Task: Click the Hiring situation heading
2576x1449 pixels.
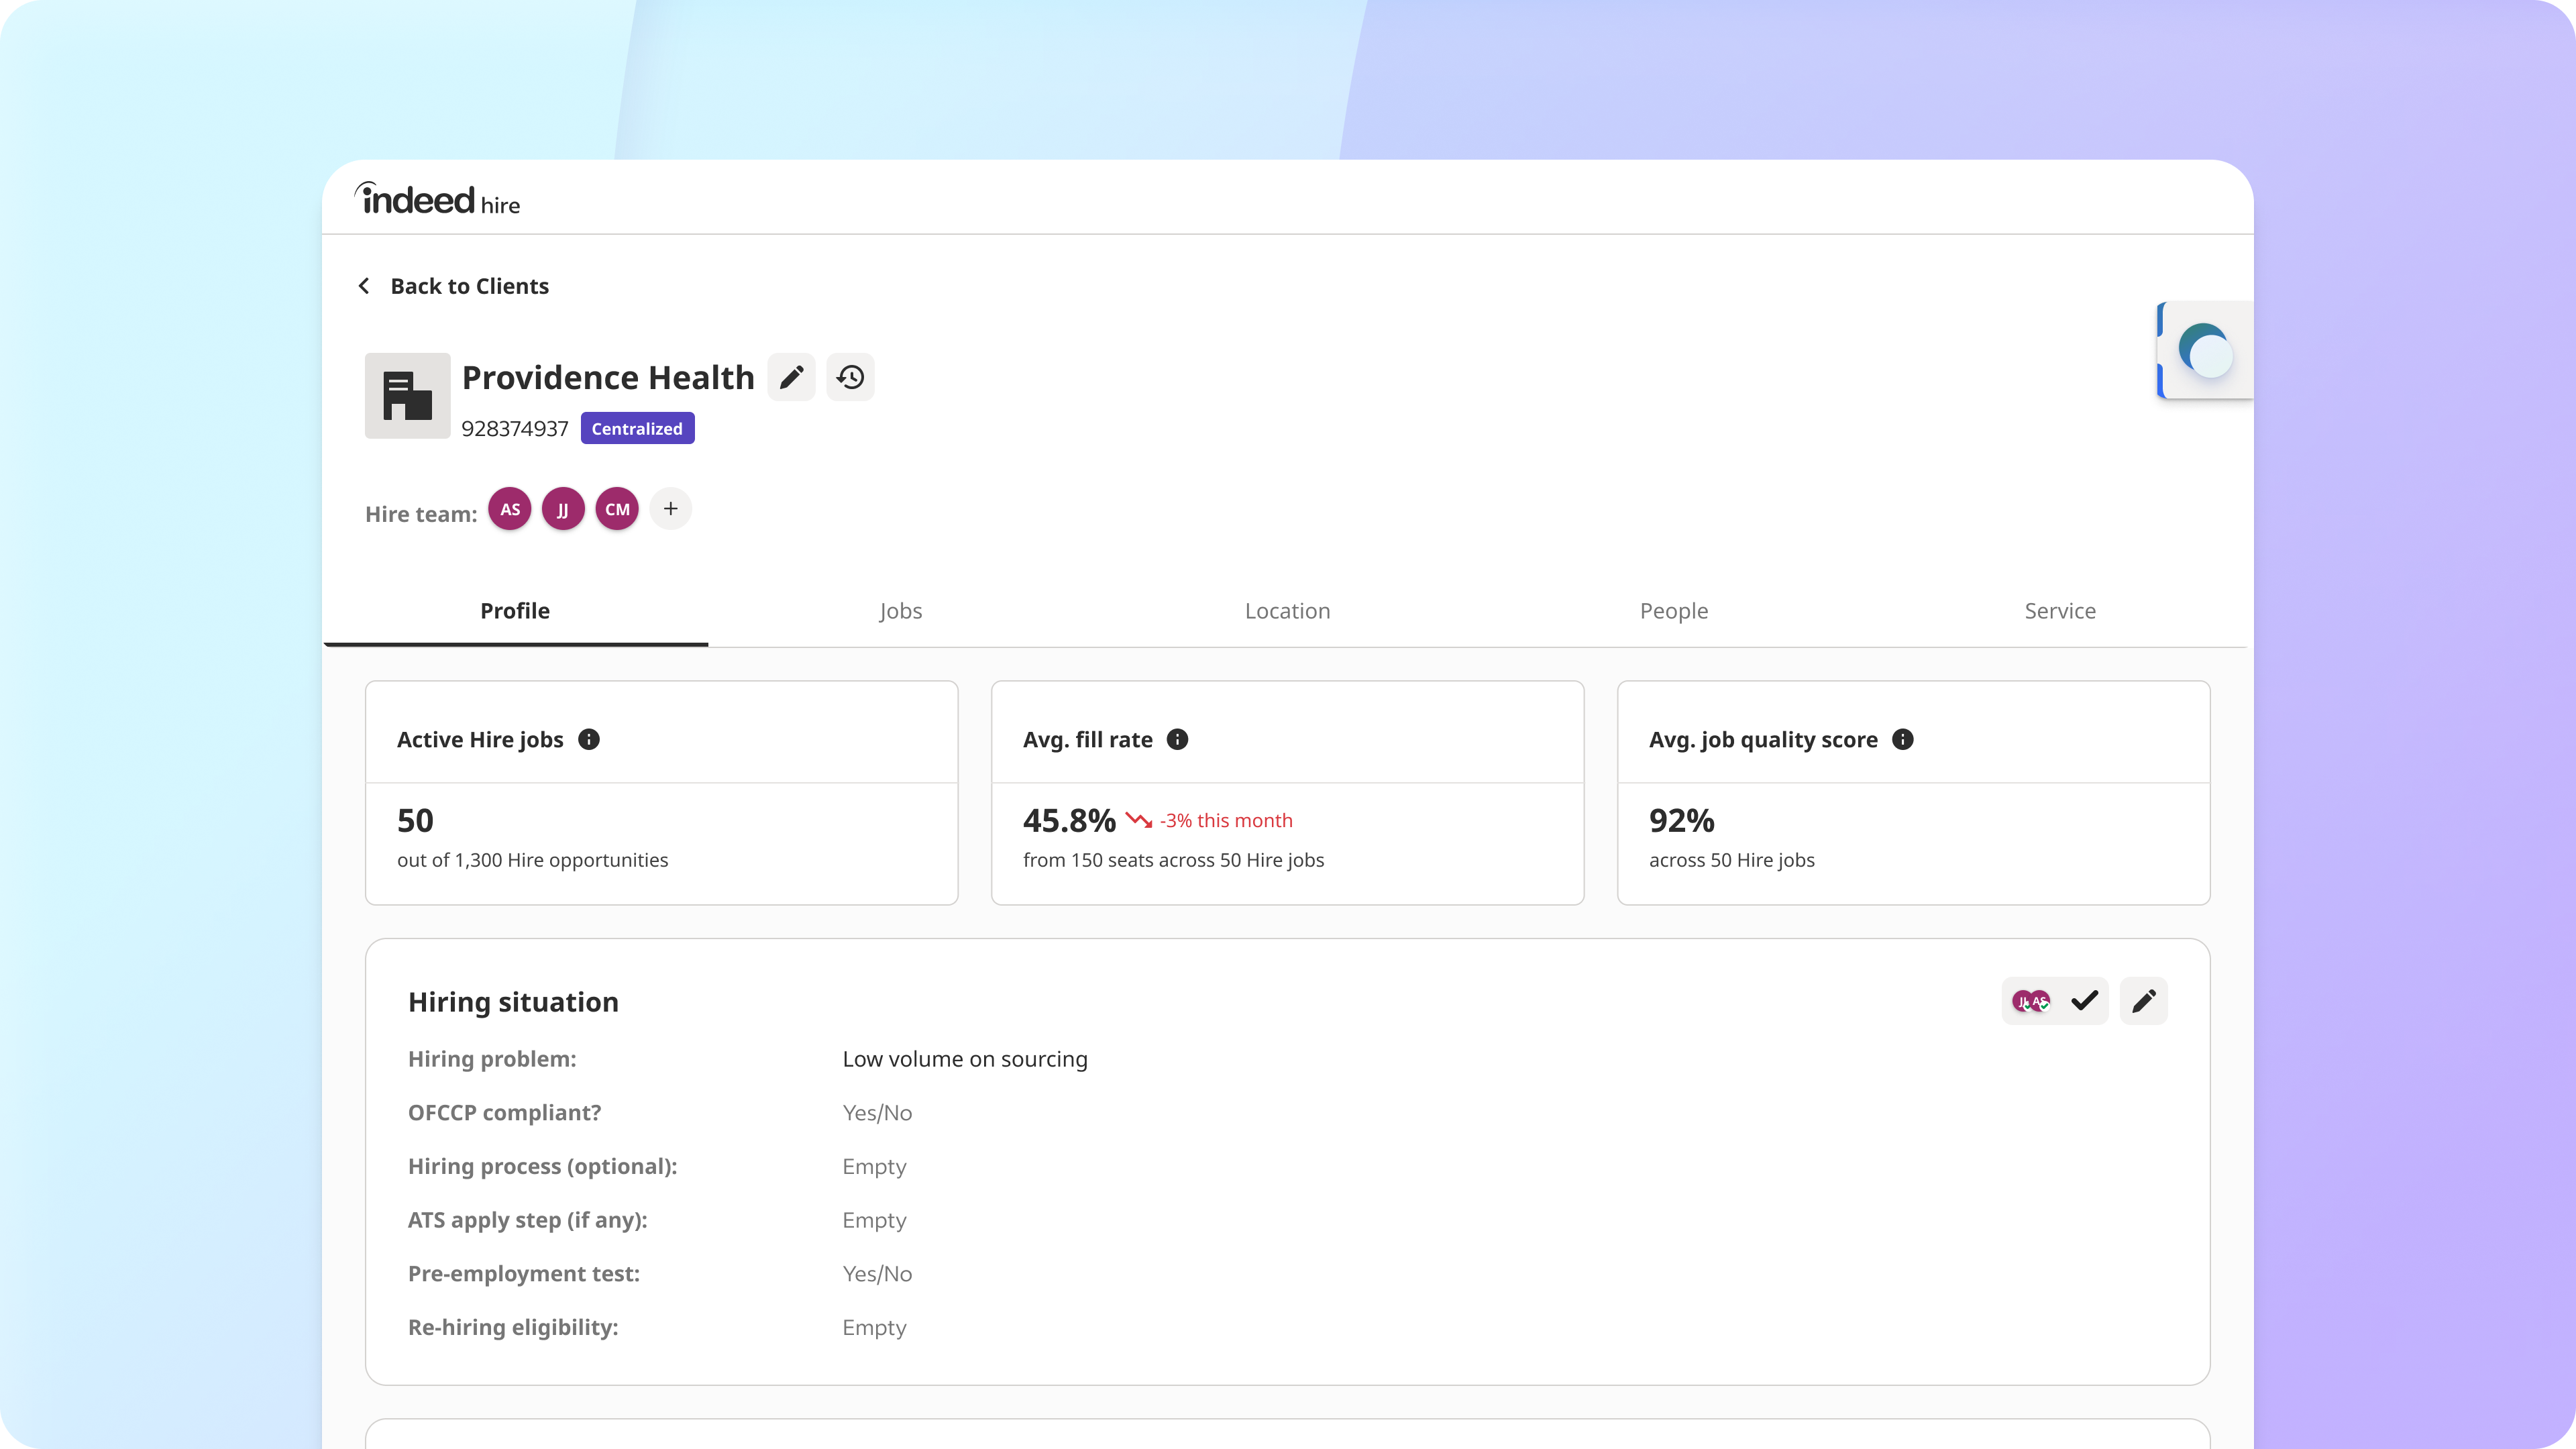Action: point(513,1002)
